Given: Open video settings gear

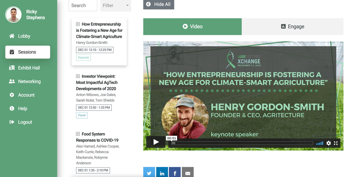Looking at the screenshot, I should pos(329,143).
